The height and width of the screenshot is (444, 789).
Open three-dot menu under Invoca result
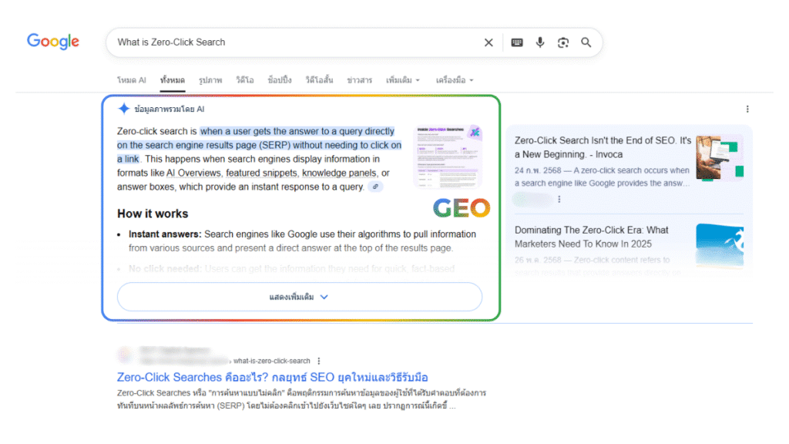coord(559,200)
